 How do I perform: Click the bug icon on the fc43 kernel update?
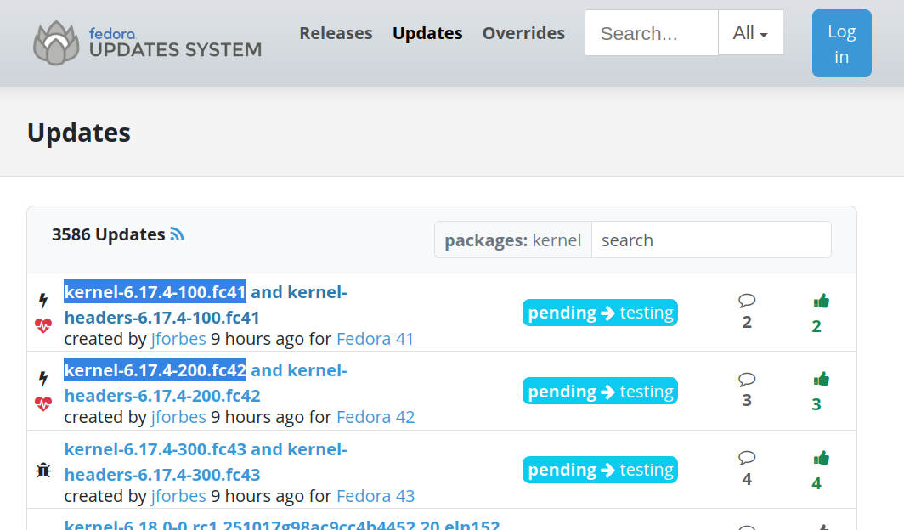[x=43, y=470]
